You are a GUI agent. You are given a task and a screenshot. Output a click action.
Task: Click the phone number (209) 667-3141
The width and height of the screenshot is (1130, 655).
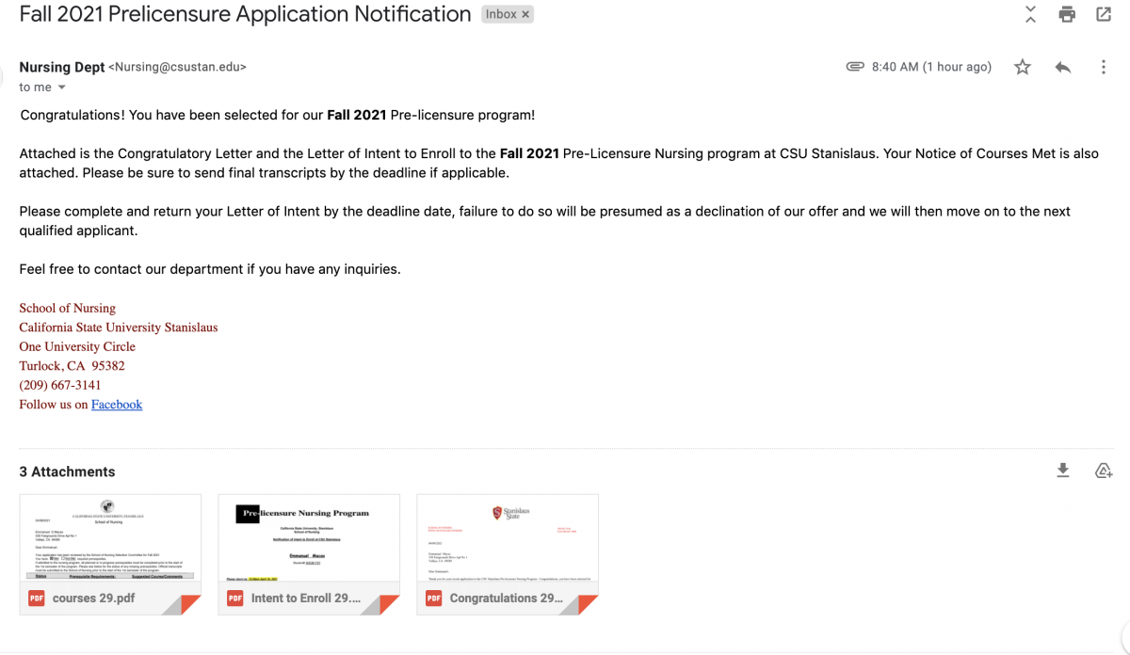coord(60,385)
